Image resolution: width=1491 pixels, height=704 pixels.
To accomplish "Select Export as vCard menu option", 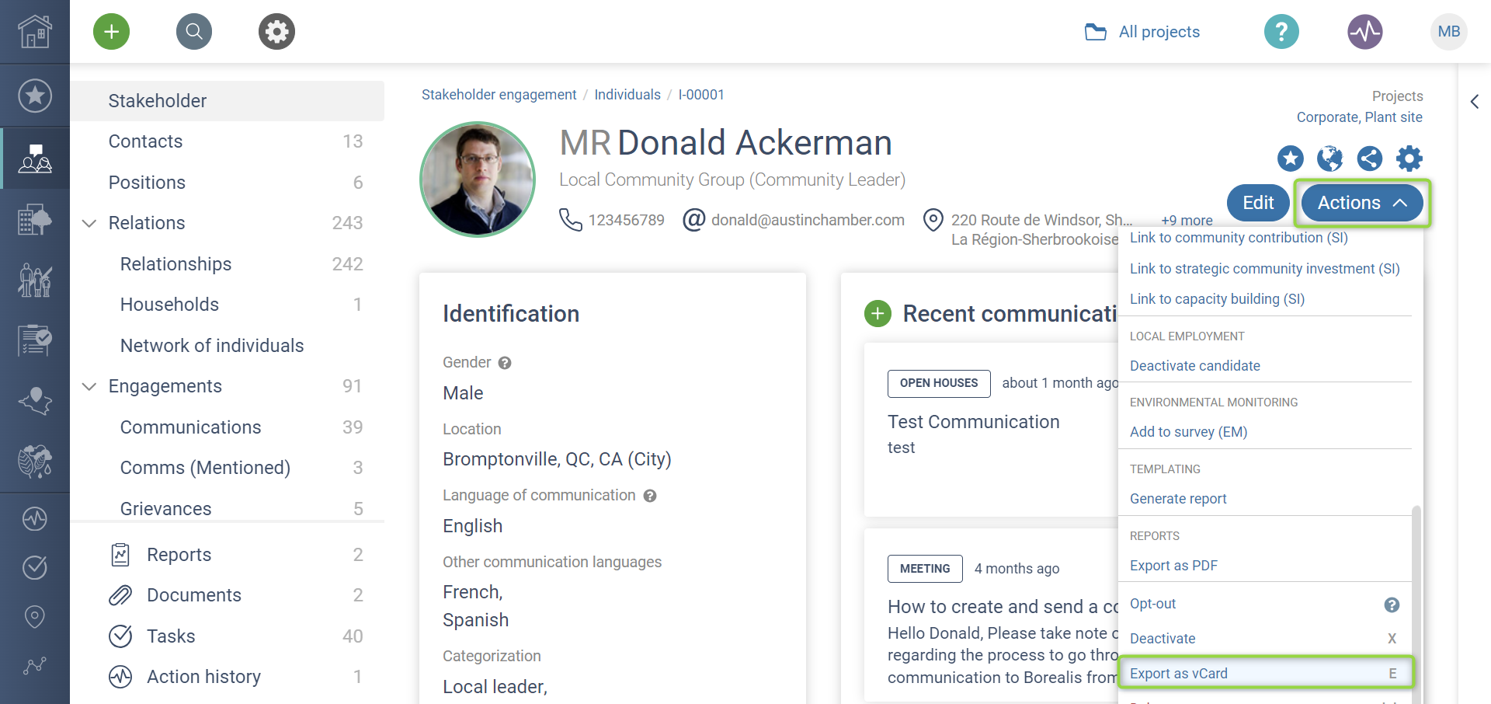I will (x=1179, y=674).
